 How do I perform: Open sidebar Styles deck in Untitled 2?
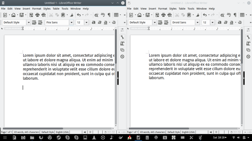[248, 44]
